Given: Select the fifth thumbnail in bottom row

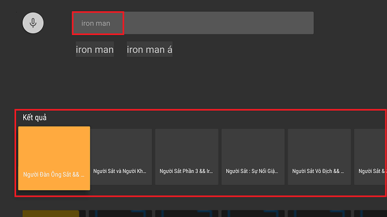Looking at the screenshot, I should [x=319, y=213].
